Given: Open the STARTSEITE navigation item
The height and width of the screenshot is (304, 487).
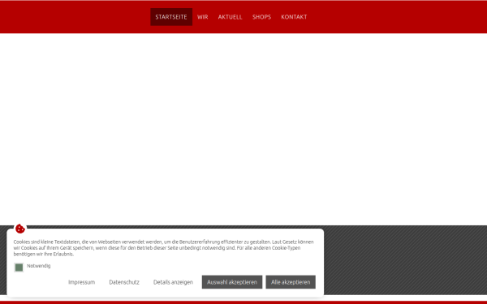Looking at the screenshot, I should click(x=171, y=17).
